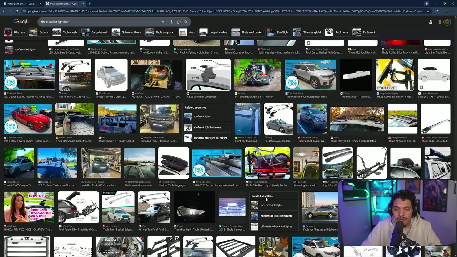The width and height of the screenshot is (457, 257).
Task: Open Thule Bike Rack Lights Kody image
Action: click(x=267, y=163)
